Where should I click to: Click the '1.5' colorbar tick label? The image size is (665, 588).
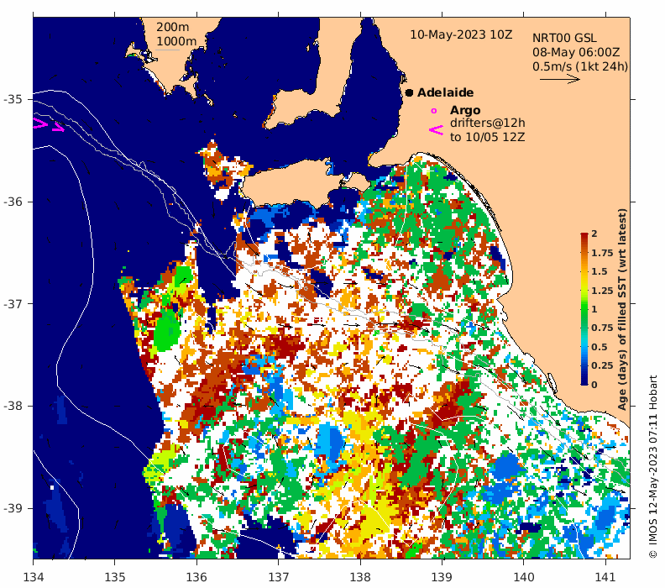tap(599, 271)
